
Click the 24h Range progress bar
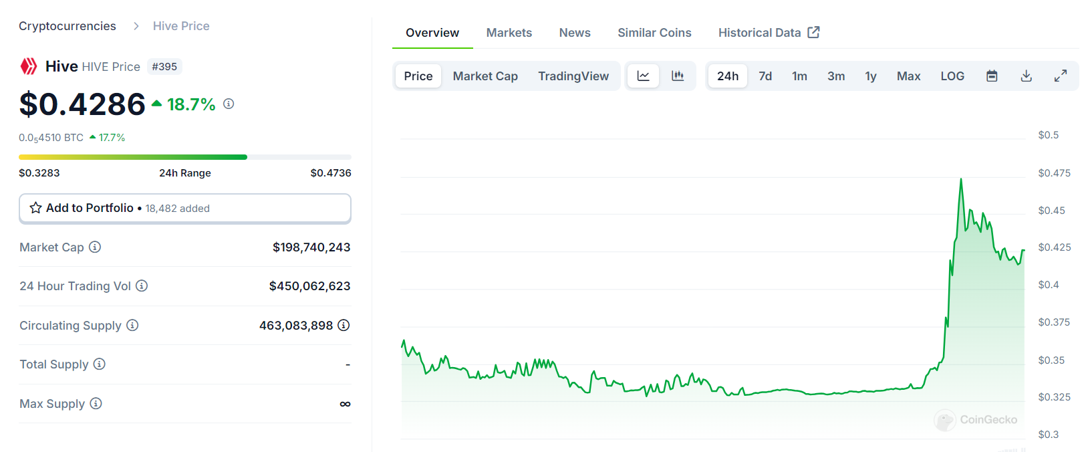click(185, 157)
